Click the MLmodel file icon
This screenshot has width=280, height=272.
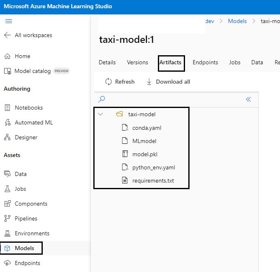[125, 141]
